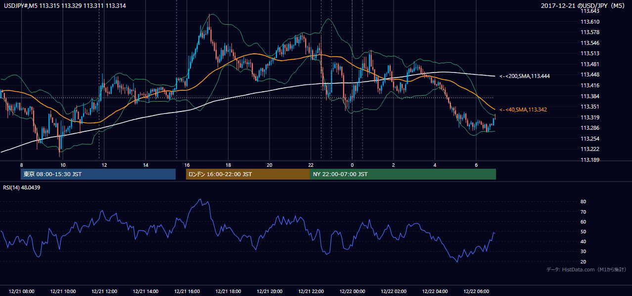
Task: Click the 113.610 price axis label
Action: (590, 22)
